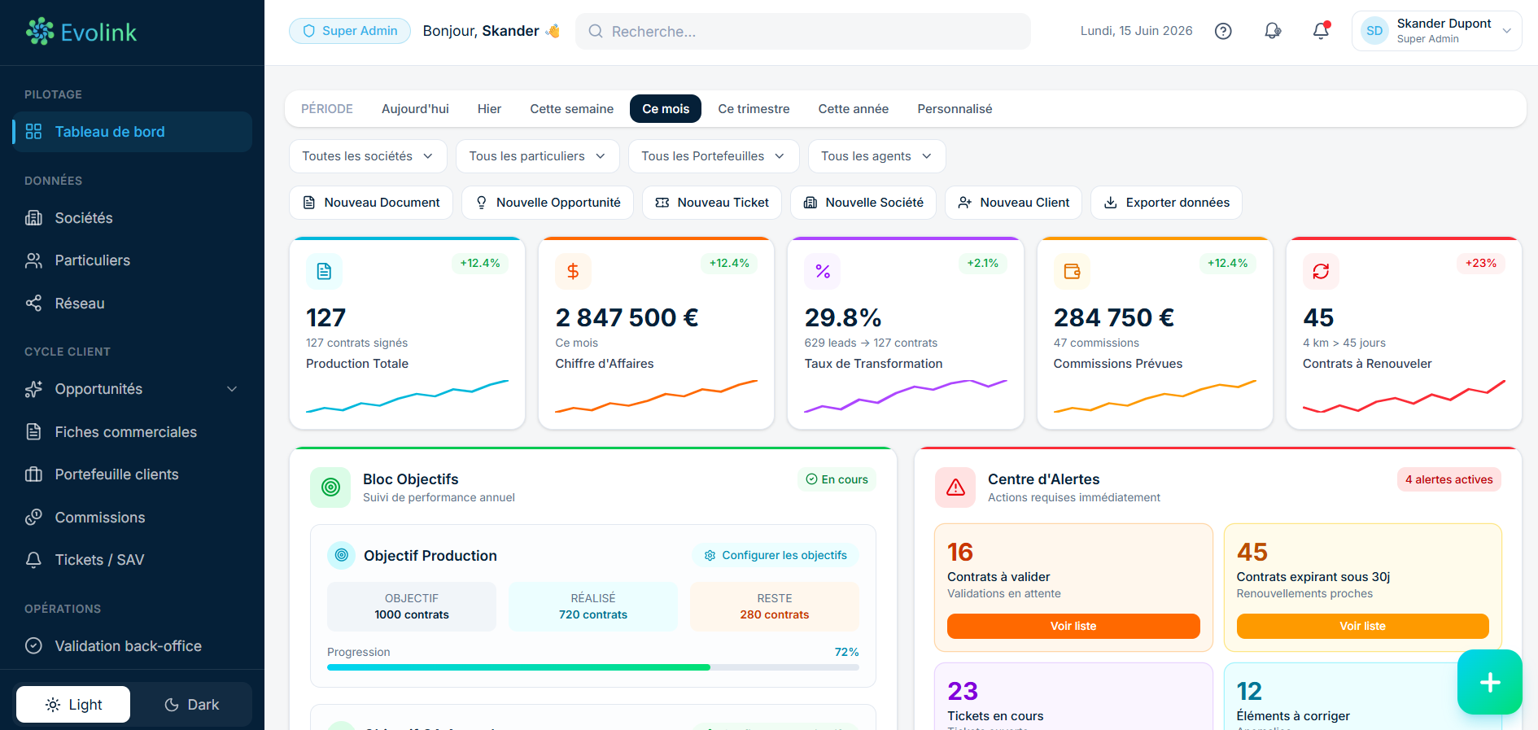Click the Portefeuille clients briefcase icon
The image size is (1538, 730).
click(x=33, y=474)
